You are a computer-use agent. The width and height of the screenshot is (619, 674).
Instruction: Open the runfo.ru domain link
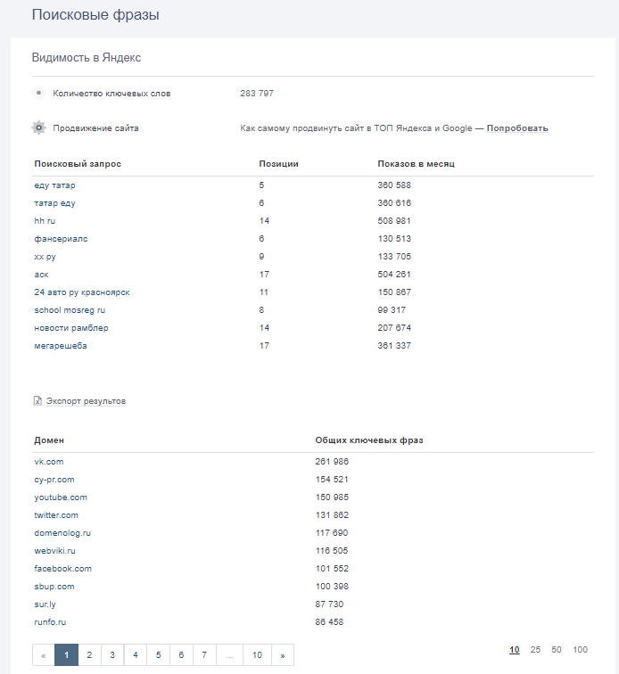[x=50, y=622]
